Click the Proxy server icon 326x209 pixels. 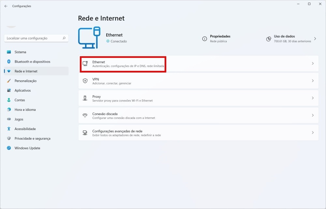pos(85,98)
